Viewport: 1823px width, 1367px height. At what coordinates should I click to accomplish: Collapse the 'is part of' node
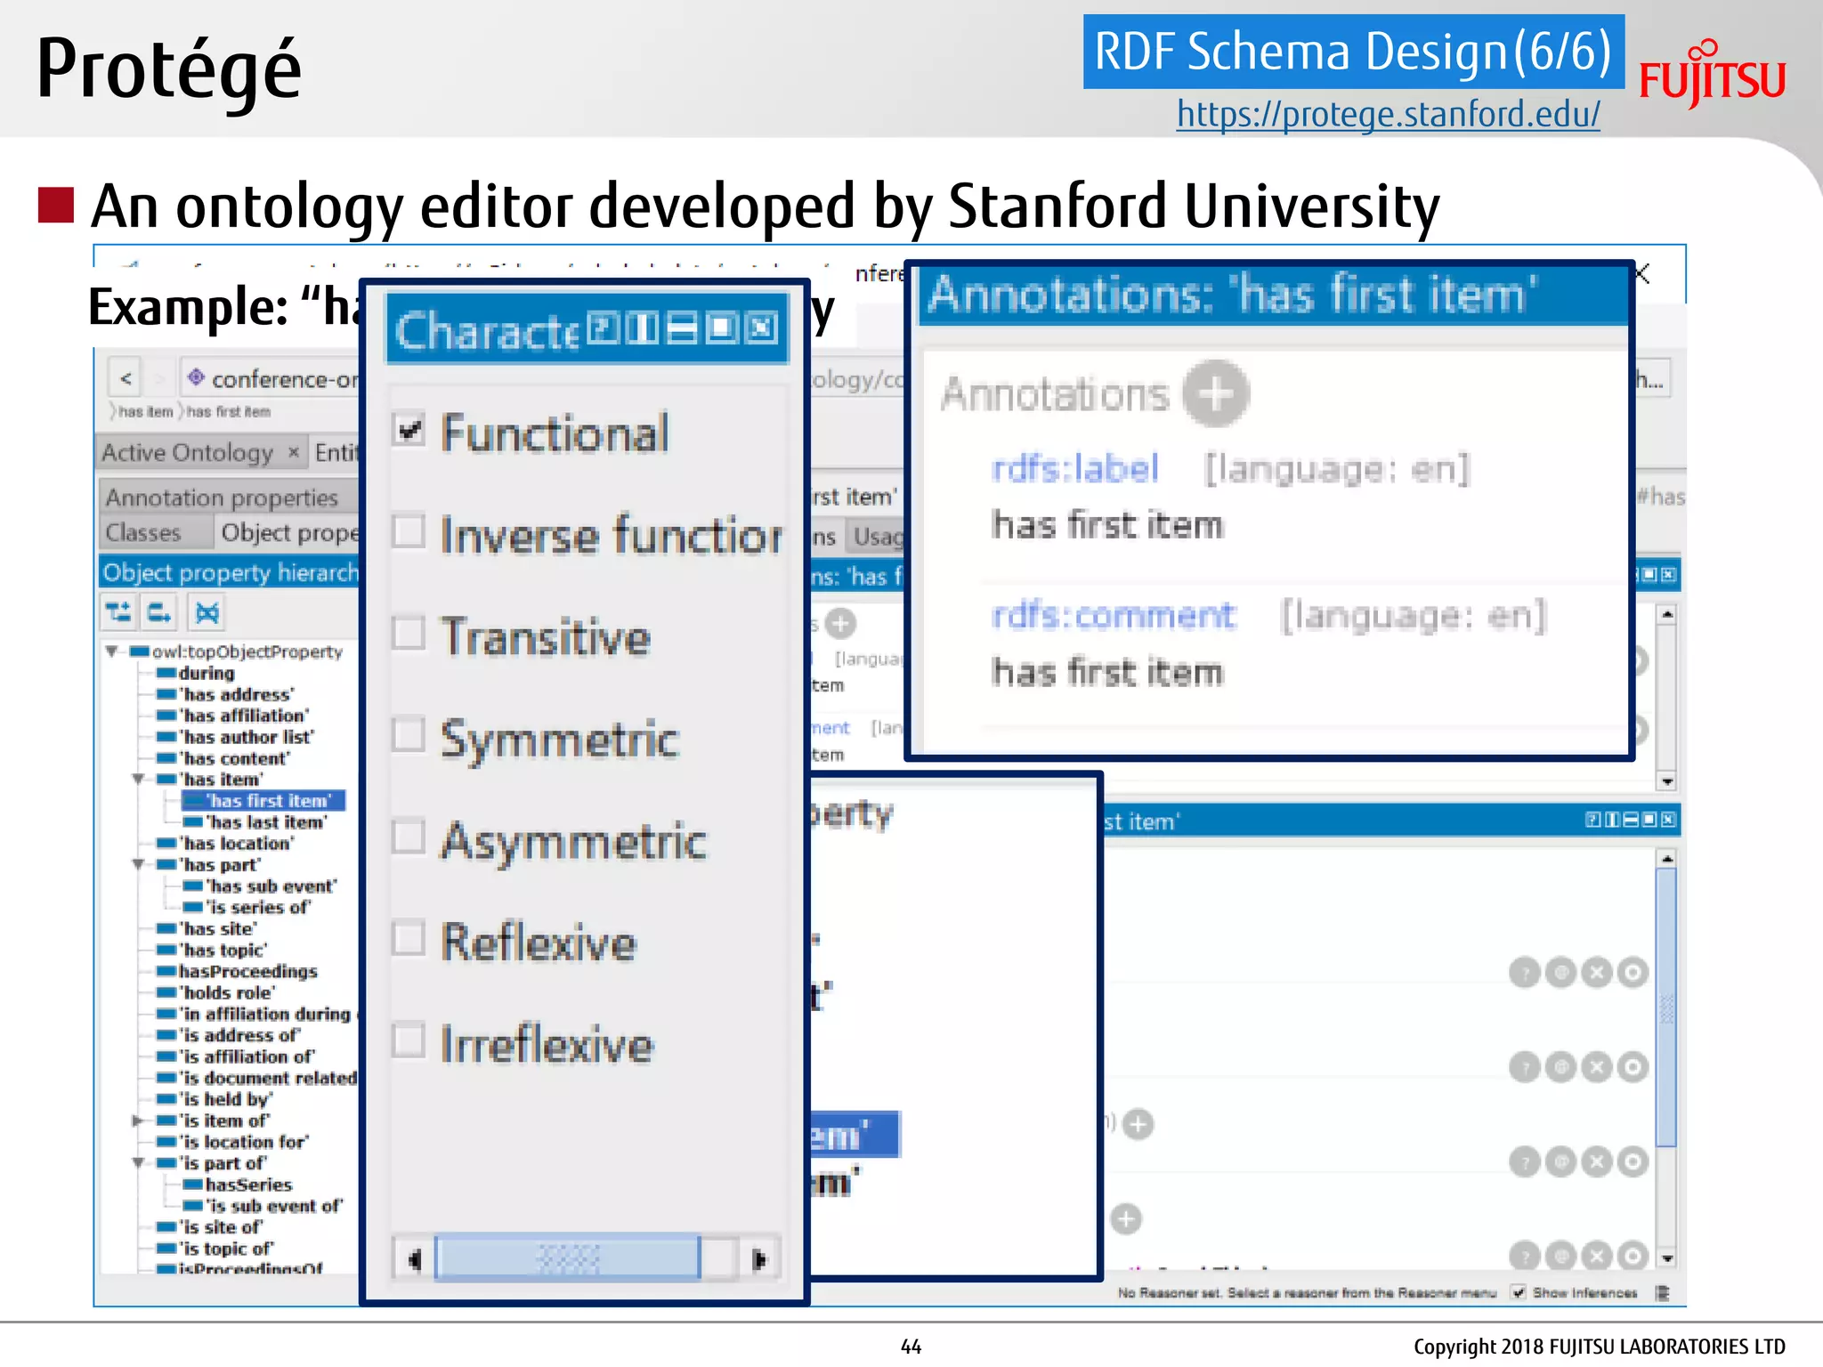138,1163
